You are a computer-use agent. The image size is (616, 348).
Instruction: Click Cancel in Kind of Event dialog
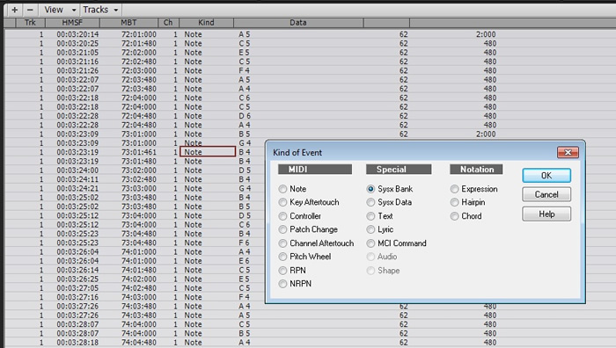[x=546, y=194]
